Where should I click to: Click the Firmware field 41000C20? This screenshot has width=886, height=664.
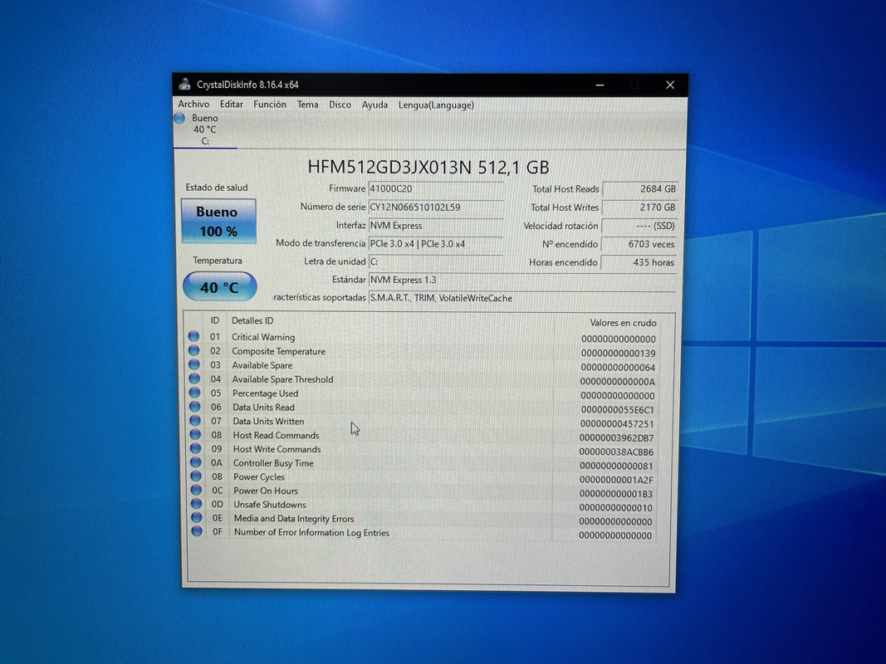pyautogui.click(x=436, y=188)
